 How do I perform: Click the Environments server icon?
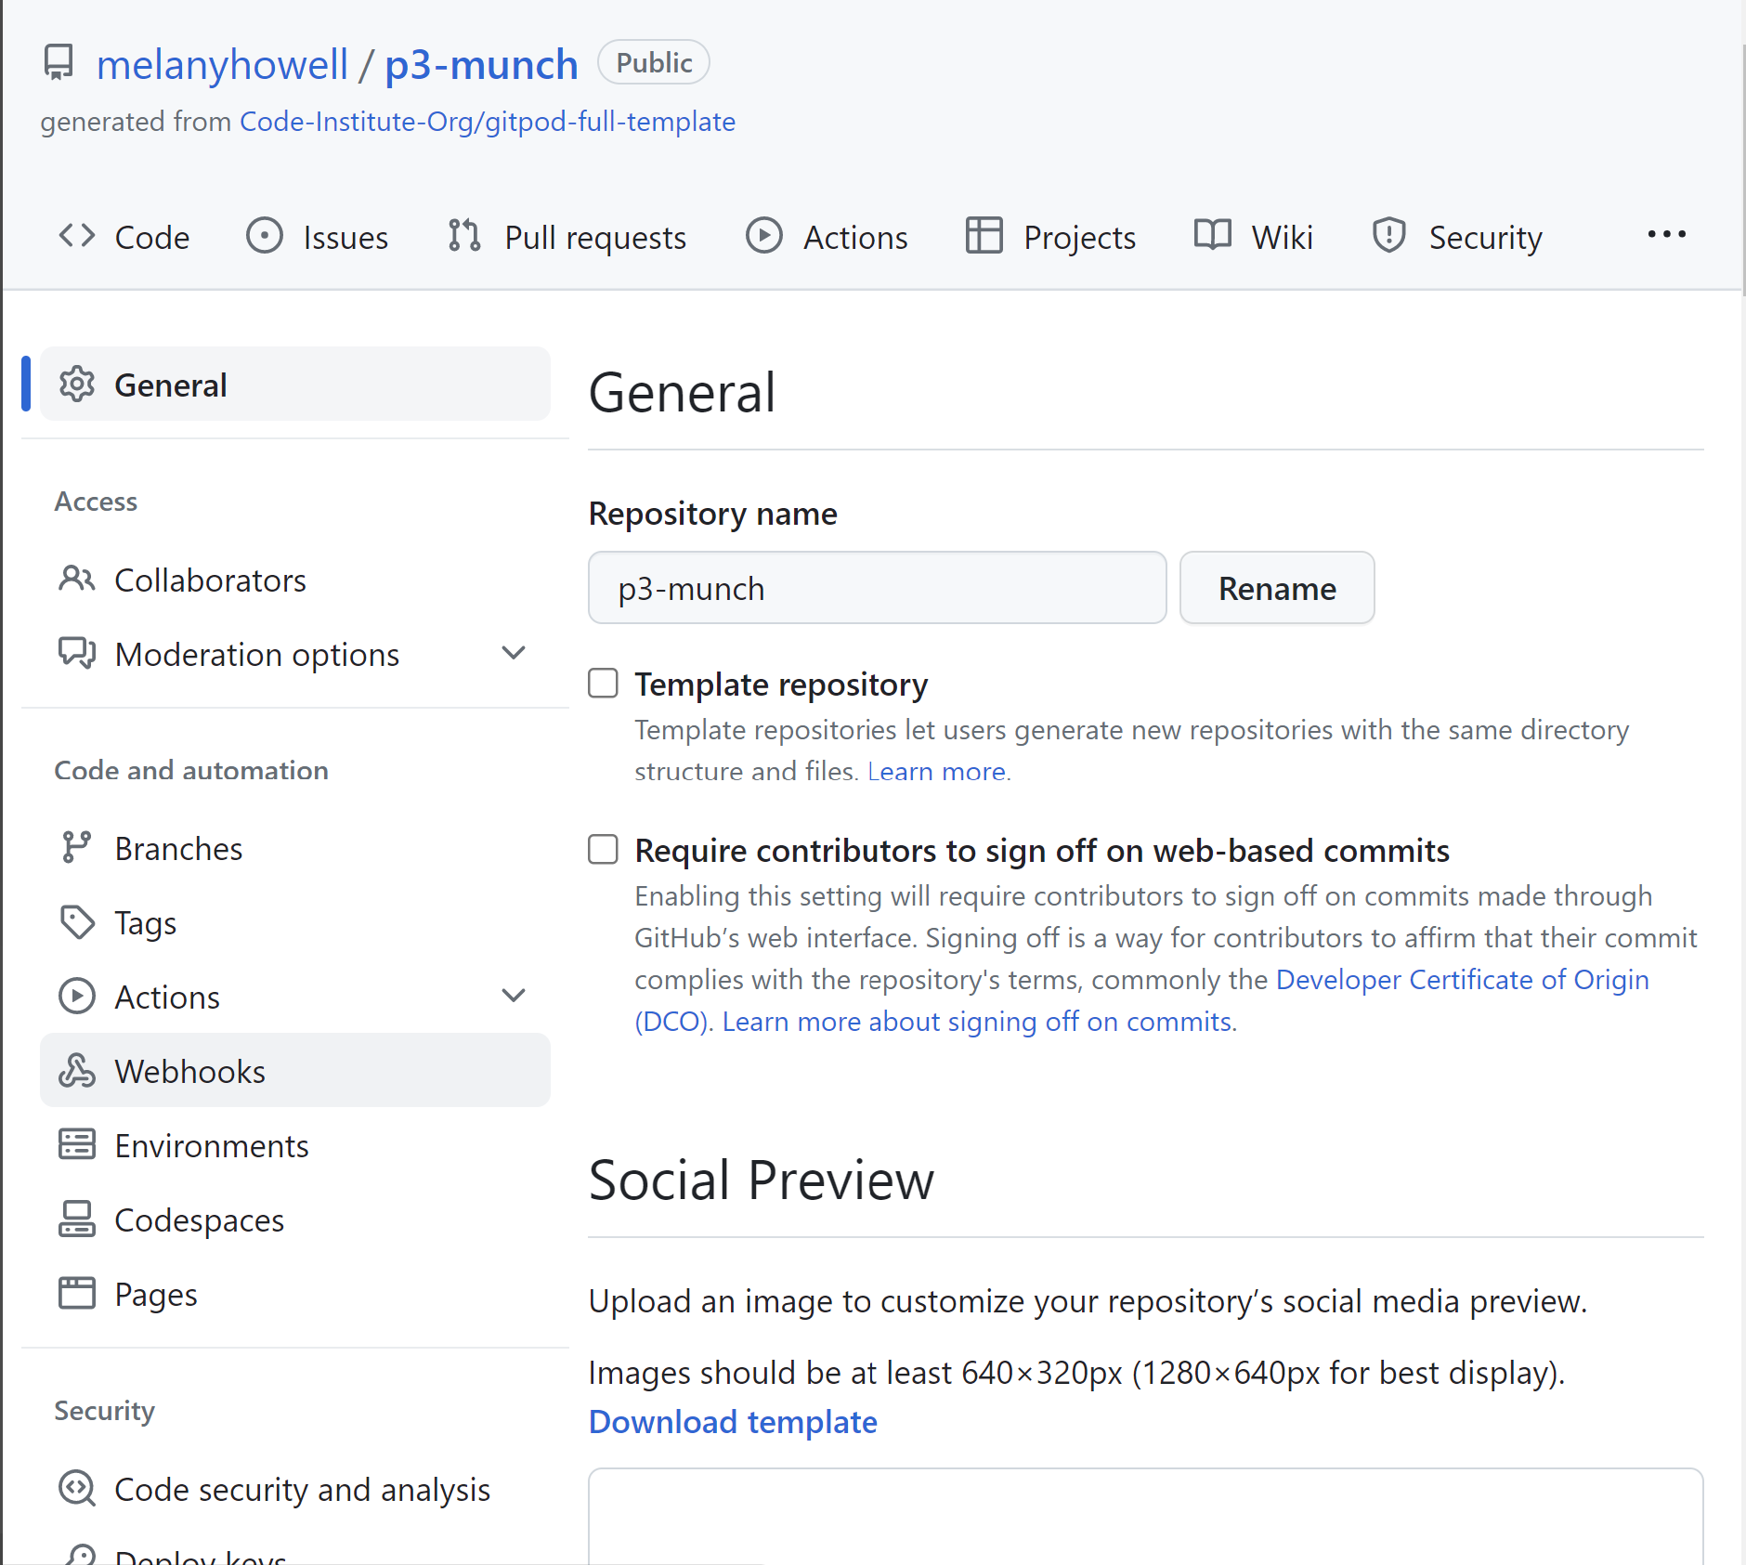[76, 1145]
